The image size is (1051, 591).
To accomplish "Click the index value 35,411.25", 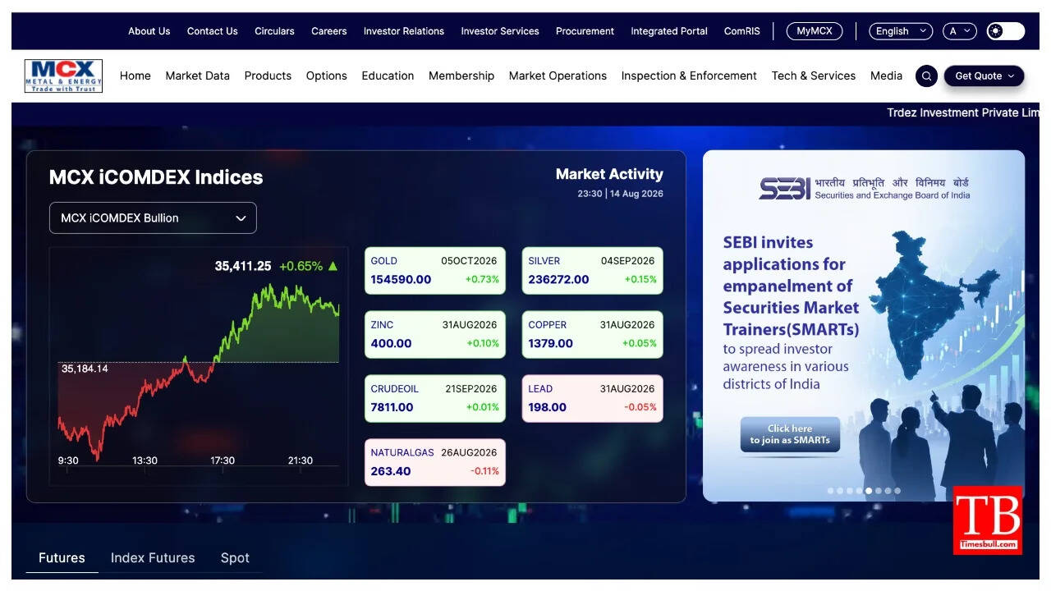I will pos(243,266).
